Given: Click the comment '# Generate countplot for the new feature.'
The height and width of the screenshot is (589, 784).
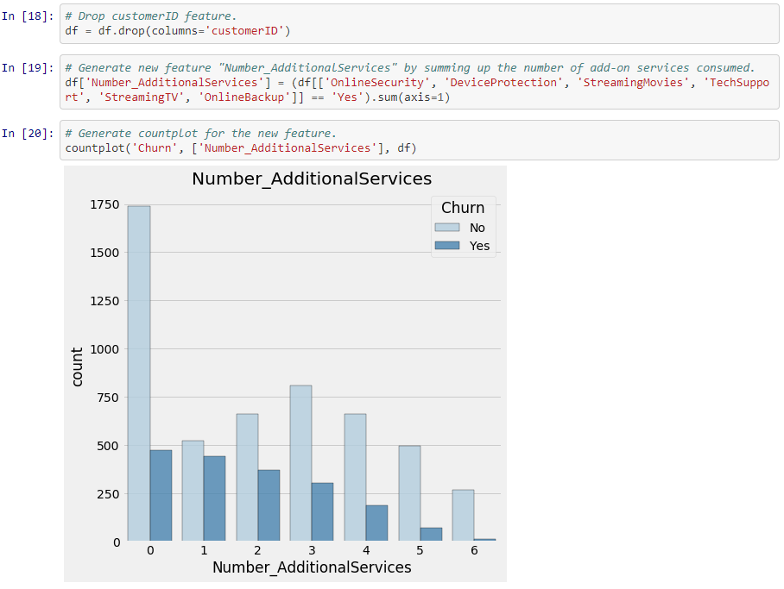Looking at the screenshot, I should tap(200, 134).
